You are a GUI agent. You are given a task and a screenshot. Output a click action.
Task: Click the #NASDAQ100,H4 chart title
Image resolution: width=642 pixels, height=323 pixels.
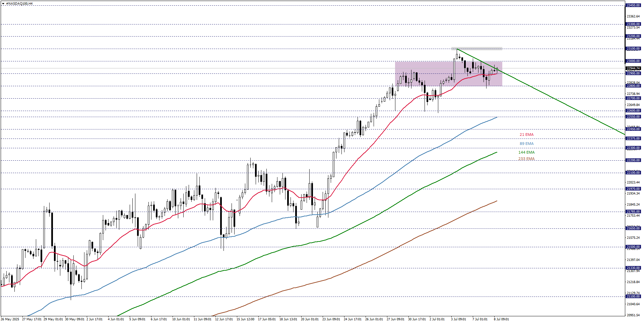tap(19, 4)
